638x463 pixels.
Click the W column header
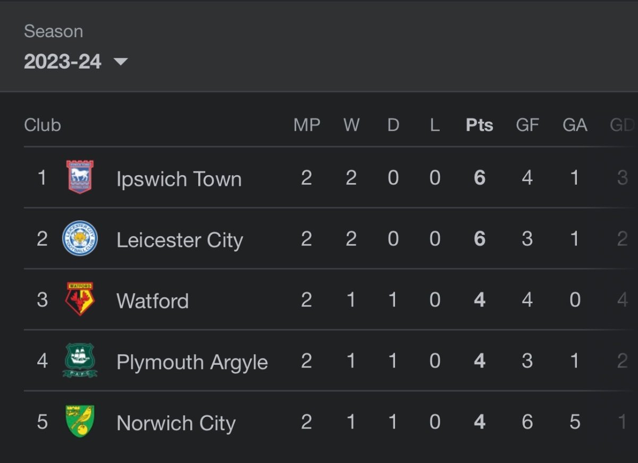(351, 125)
